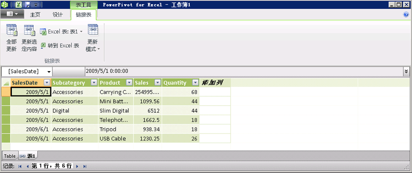The image size is (412, 173).
Task: Select the 链接表 ribbon tab
Action: [x=84, y=15]
